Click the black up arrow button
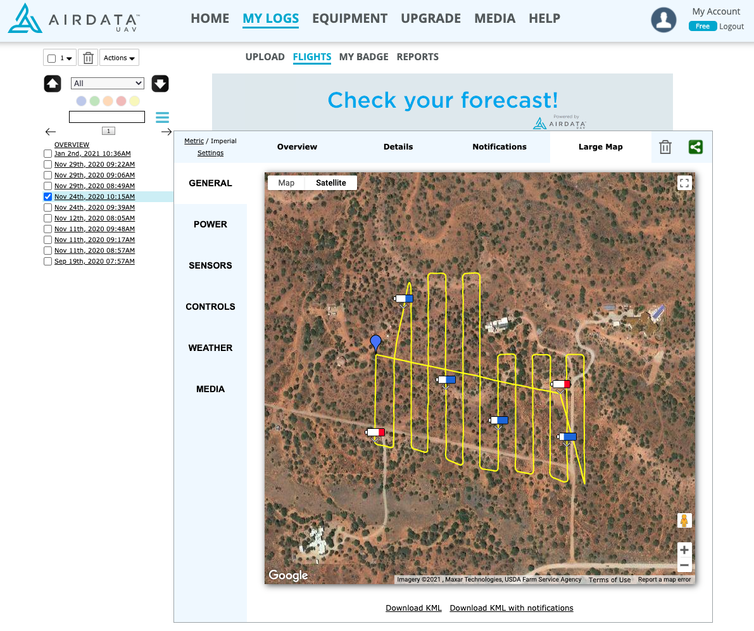The height and width of the screenshot is (631, 754). click(x=53, y=84)
